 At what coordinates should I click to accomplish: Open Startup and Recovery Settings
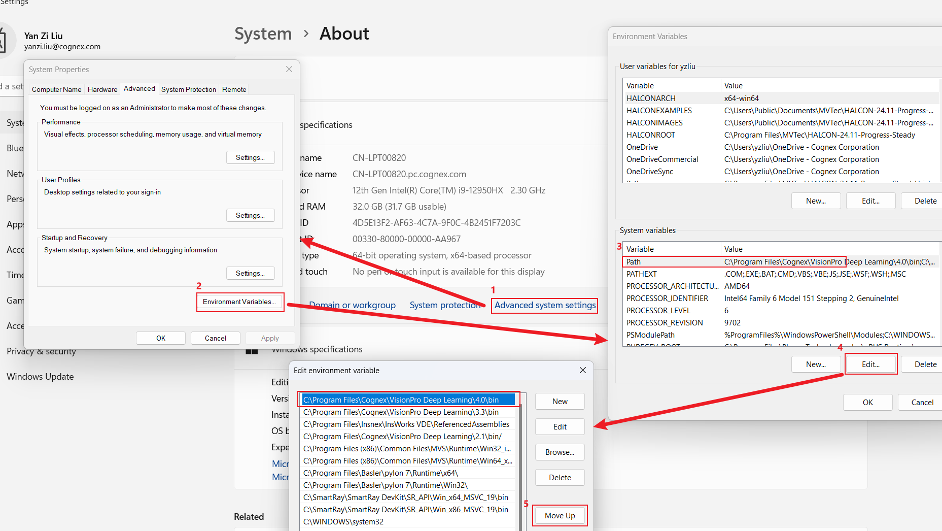click(x=250, y=273)
